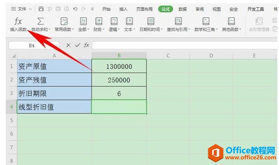Switch to the 视图 View tab
279x165 pixels.
click(x=217, y=9)
